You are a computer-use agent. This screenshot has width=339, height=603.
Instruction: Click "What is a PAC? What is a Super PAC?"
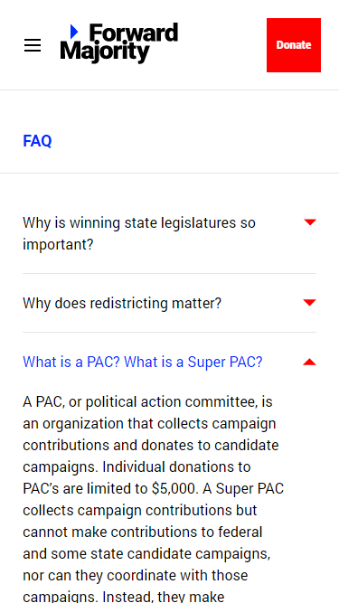click(x=143, y=362)
